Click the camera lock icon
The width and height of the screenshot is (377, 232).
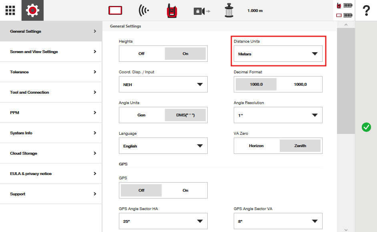click(201, 11)
